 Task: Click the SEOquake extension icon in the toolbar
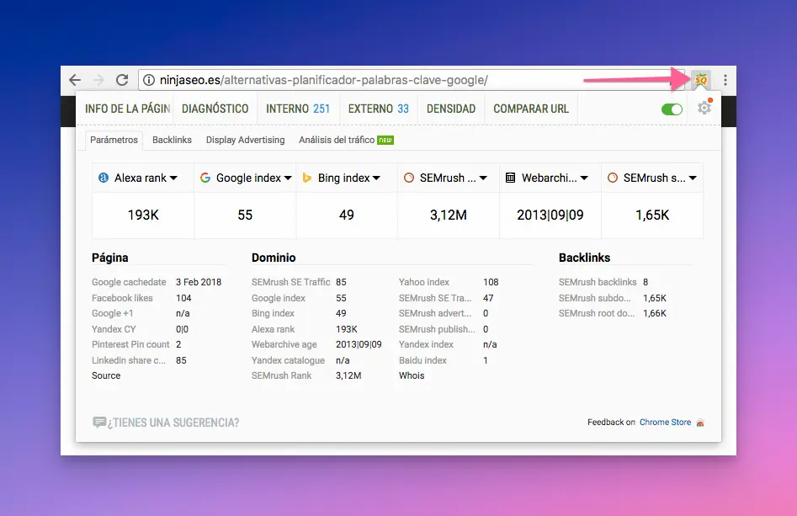(701, 80)
